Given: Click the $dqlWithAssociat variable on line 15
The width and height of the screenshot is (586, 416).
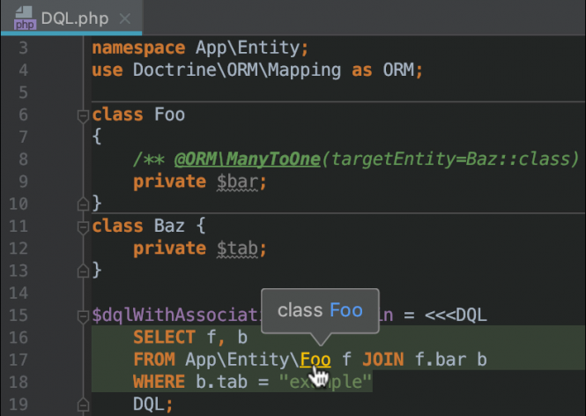Looking at the screenshot, I should (x=176, y=316).
